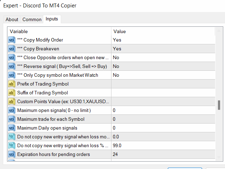
Task: Click the ab icon for Custom Points Value
Action: [x=12, y=102]
